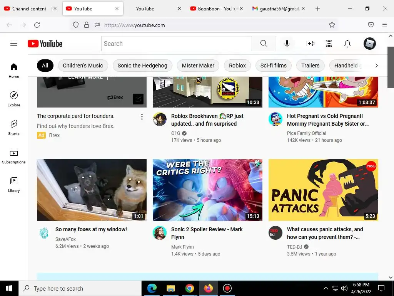Switch to BoonBoon YouTube browser tab

[x=216, y=8]
